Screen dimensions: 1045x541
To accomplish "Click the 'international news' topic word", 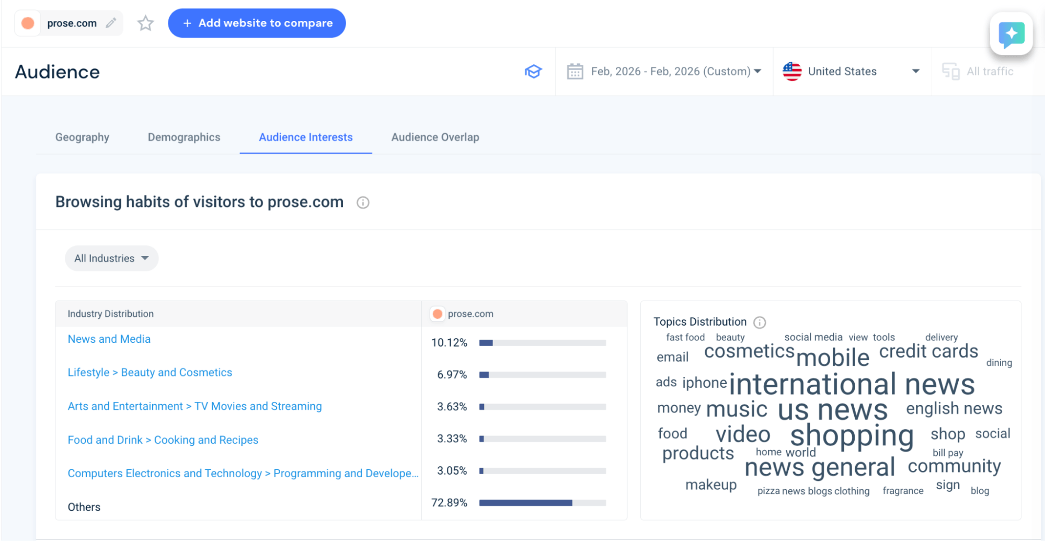I will [x=852, y=384].
